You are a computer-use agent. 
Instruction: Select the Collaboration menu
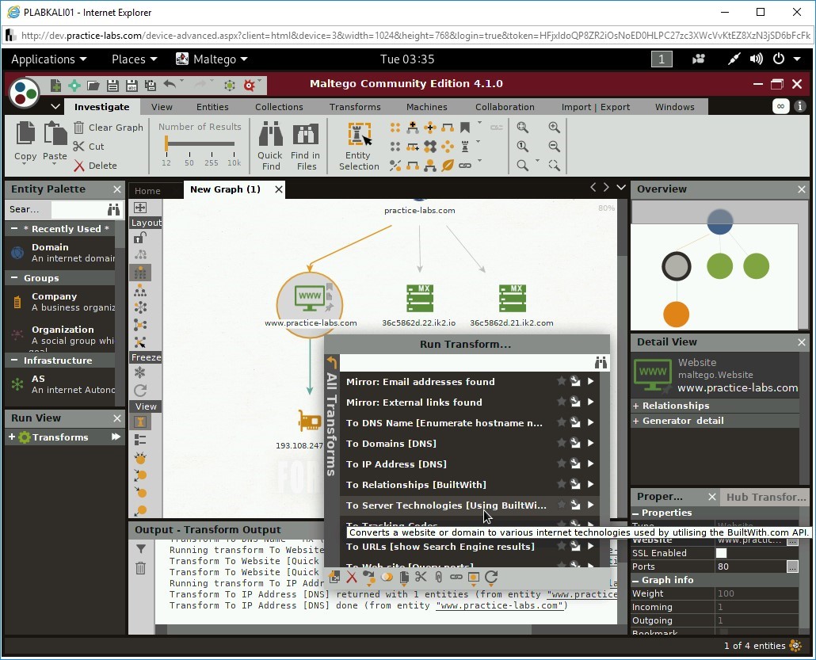505,106
